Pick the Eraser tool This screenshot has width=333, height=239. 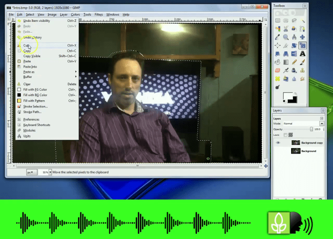point(277,70)
